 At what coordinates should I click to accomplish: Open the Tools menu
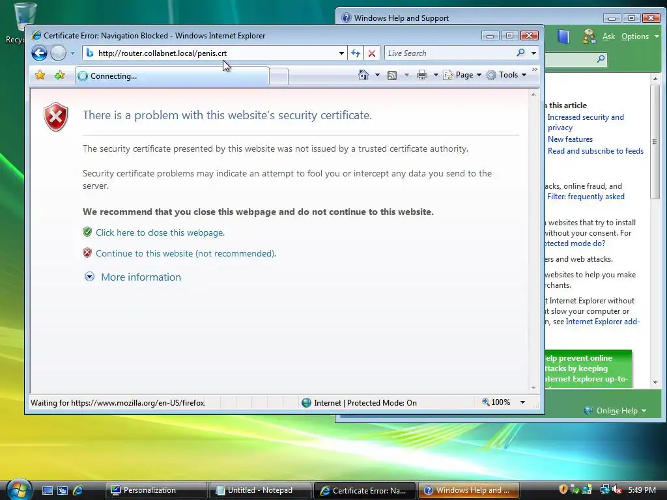click(507, 75)
